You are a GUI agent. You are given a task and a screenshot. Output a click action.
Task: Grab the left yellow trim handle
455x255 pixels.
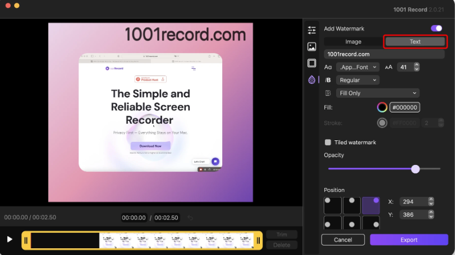pos(26,240)
